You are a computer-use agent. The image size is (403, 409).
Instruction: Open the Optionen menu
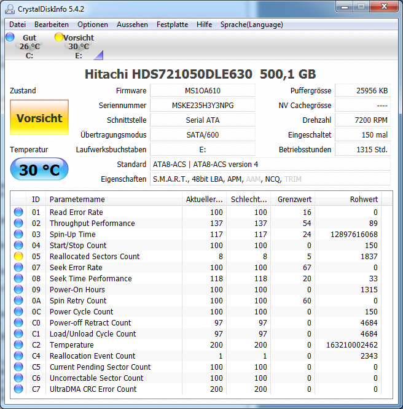click(93, 25)
